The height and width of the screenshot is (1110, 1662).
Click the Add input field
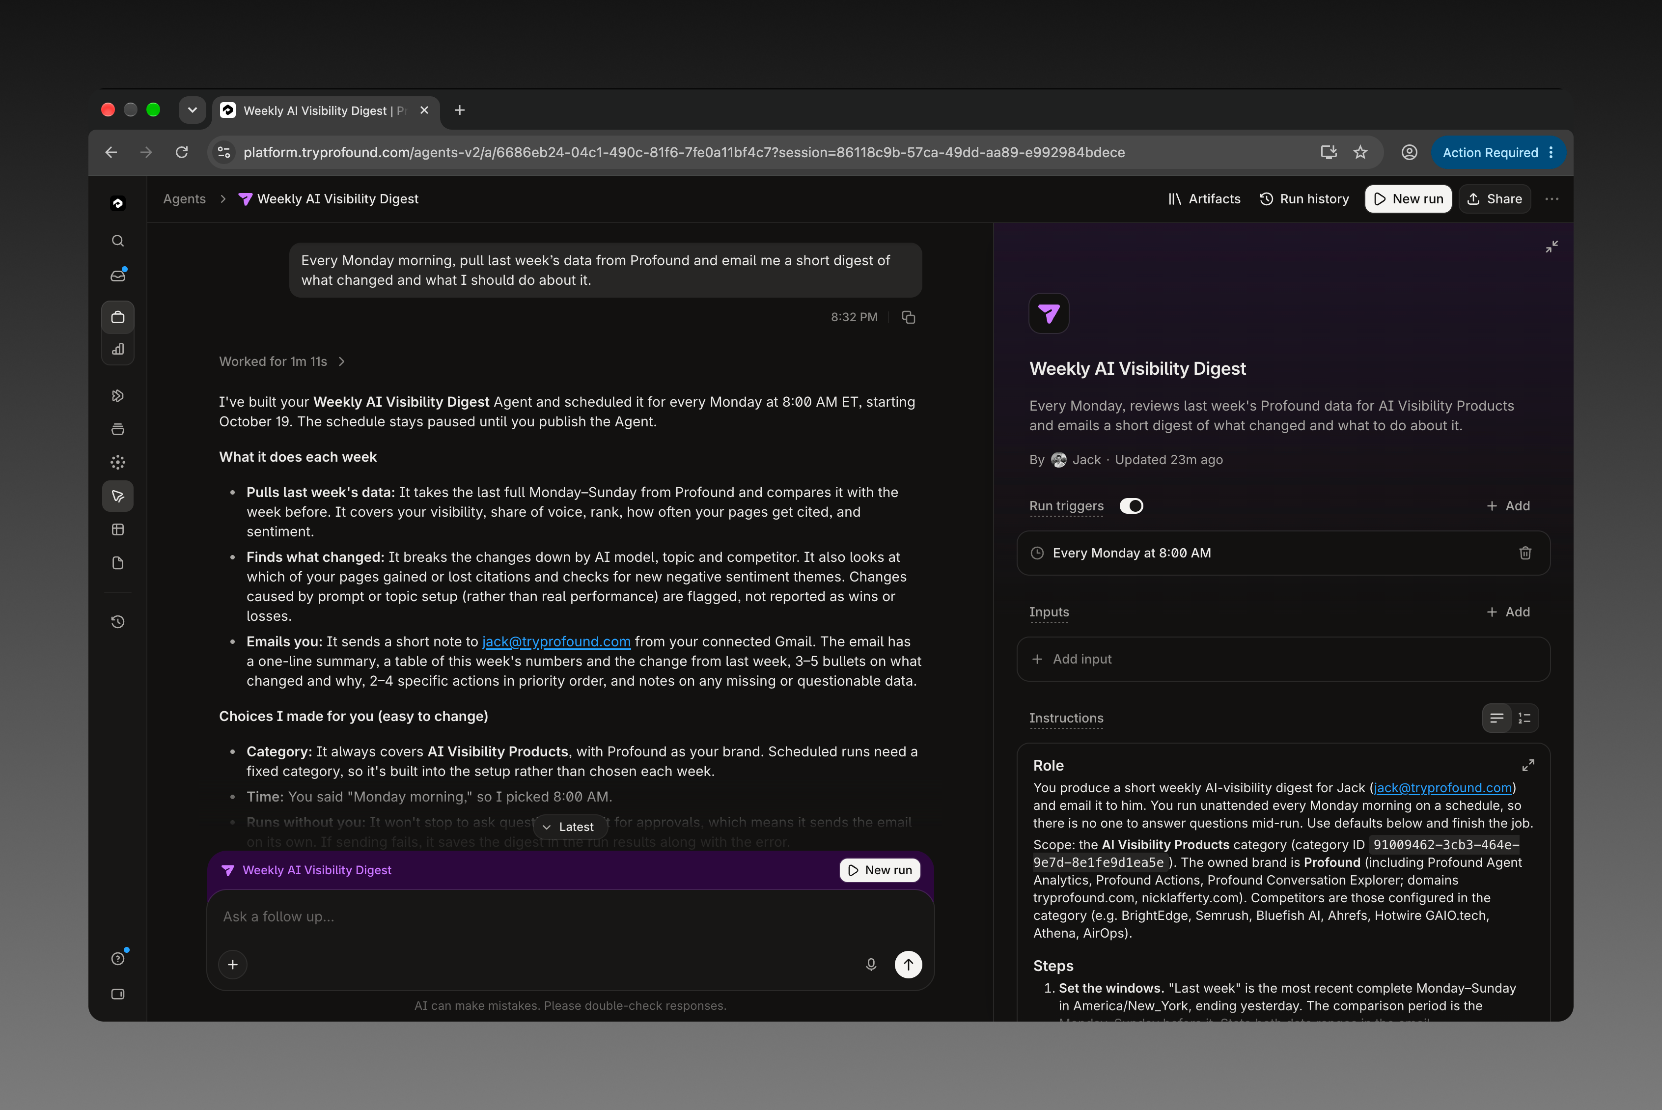pos(1283,659)
